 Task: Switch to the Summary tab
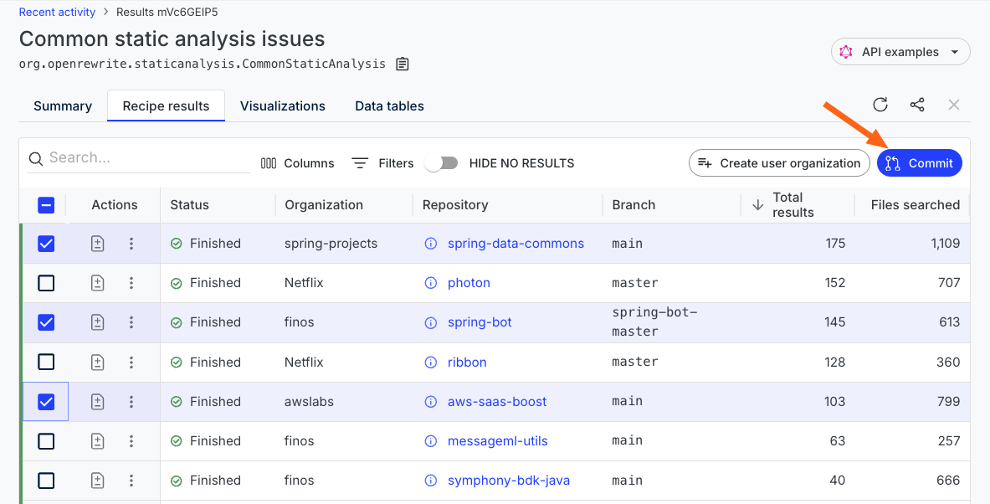63,106
